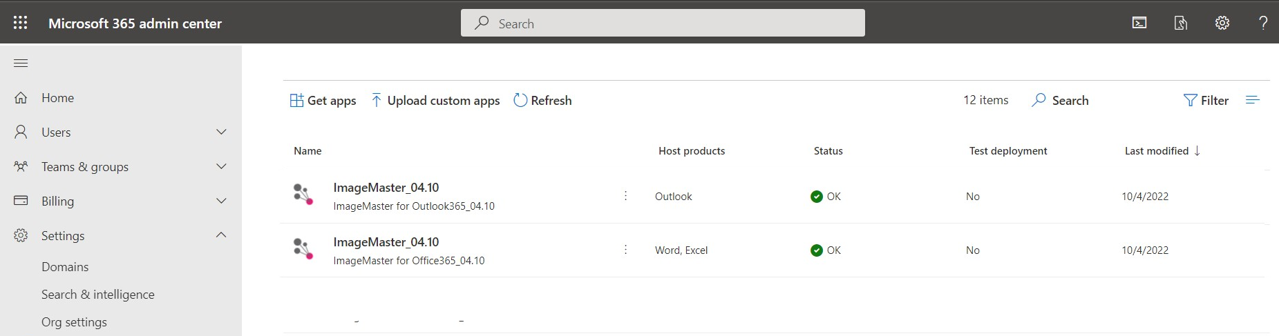Click Upload custom apps

pyautogui.click(x=435, y=101)
